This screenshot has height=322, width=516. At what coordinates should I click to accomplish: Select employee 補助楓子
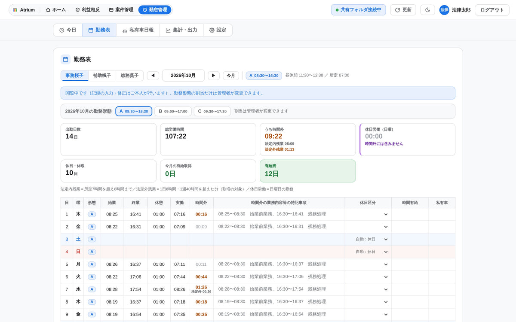(102, 76)
